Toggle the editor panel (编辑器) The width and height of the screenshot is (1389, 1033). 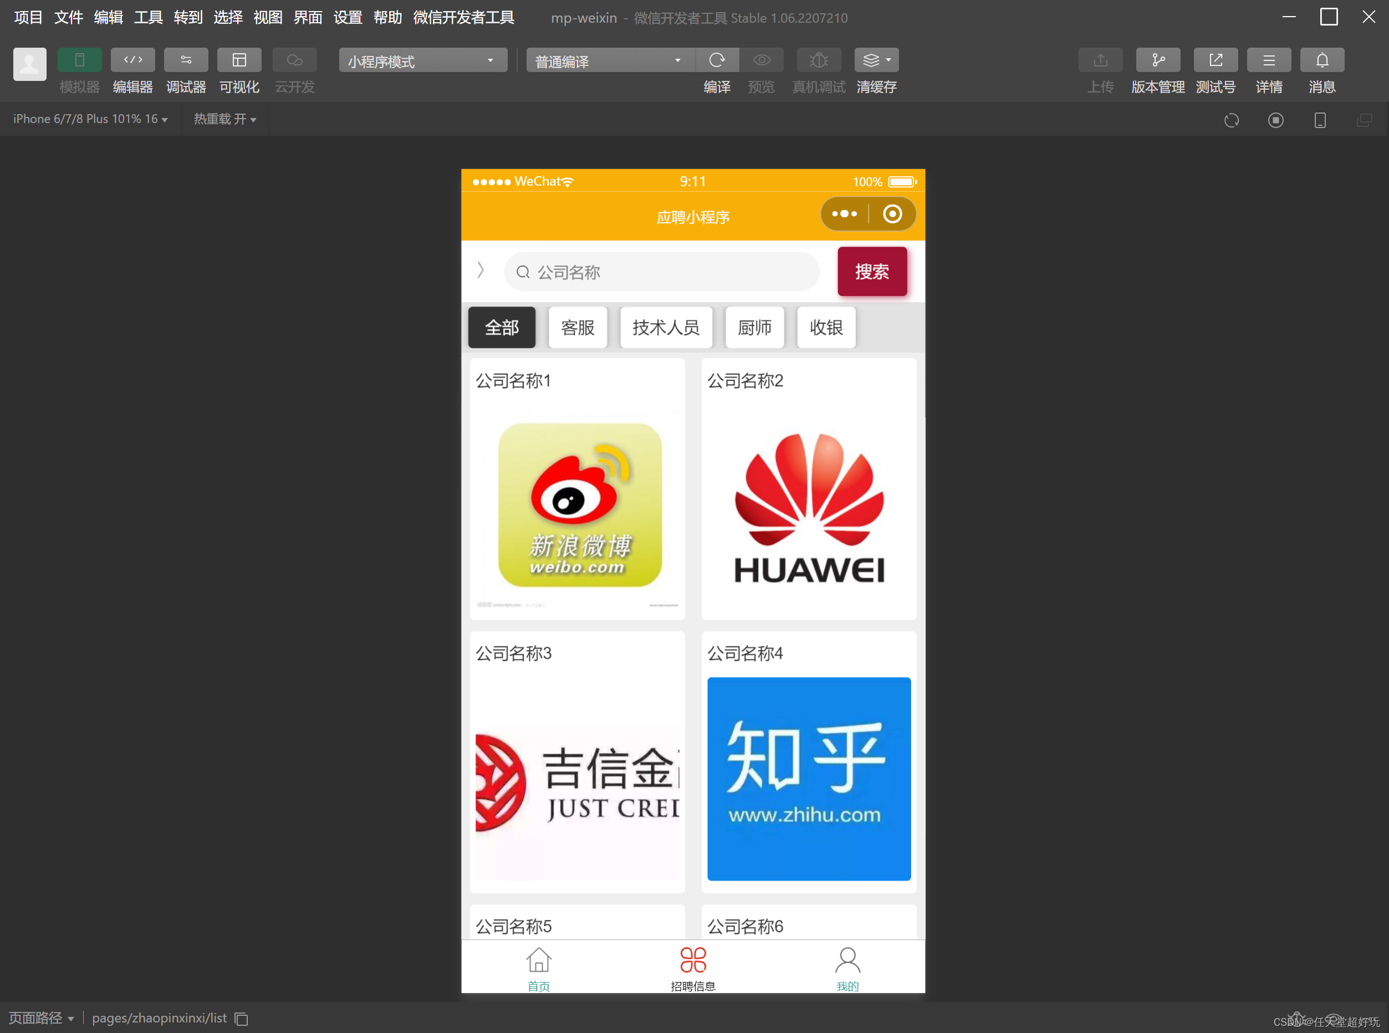pos(132,60)
